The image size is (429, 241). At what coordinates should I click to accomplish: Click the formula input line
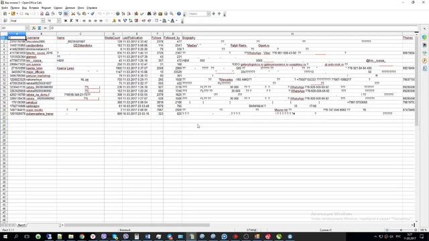click(234, 28)
